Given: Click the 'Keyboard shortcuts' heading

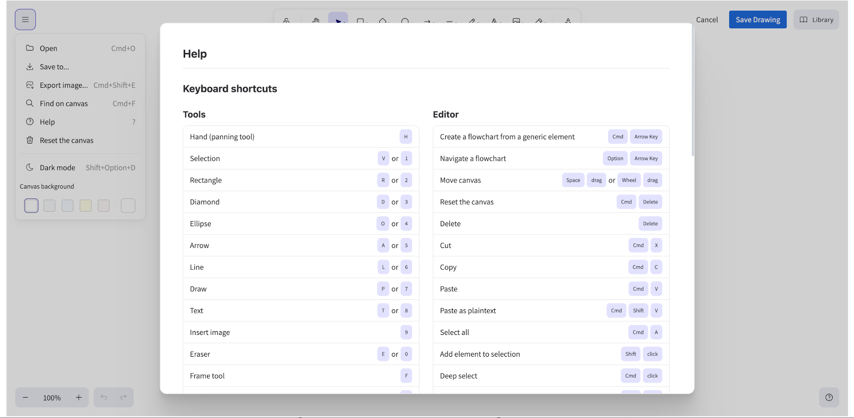Looking at the screenshot, I should pos(230,89).
